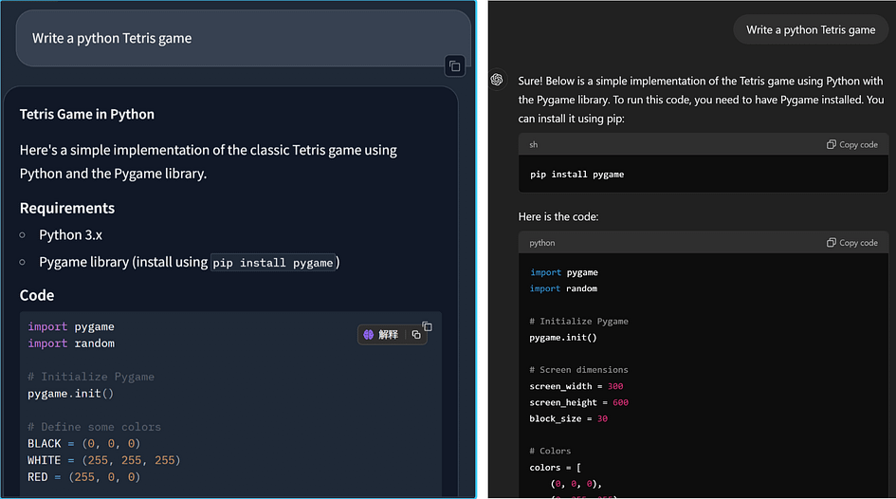Image resolution: width=896 pixels, height=499 pixels.
Task: Click the ChatGPT logo avatar in right panel
Action: [x=497, y=80]
